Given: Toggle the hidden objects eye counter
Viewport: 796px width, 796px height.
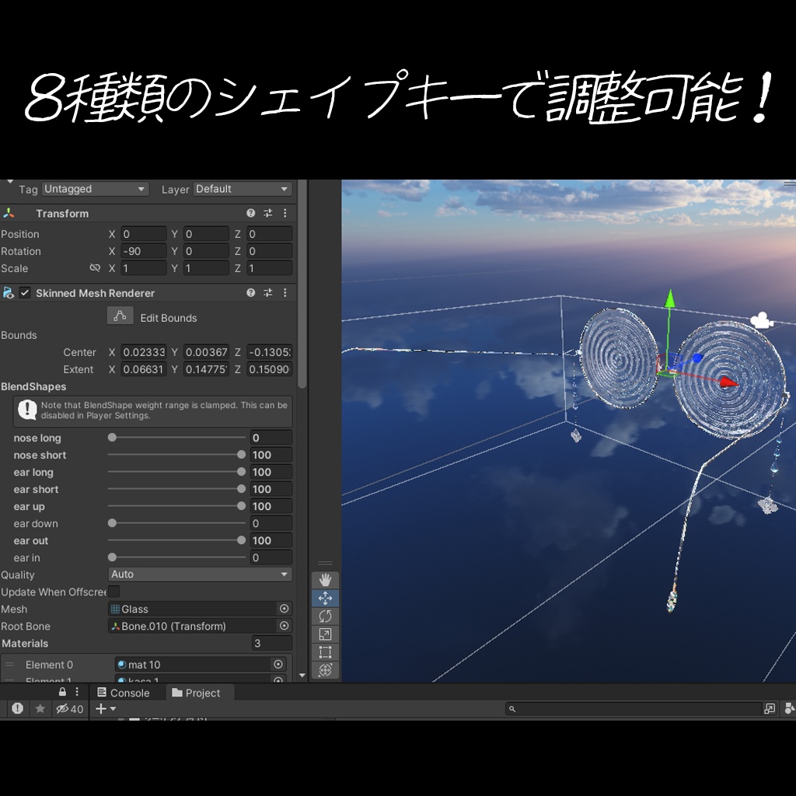Looking at the screenshot, I should click(68, 708).
